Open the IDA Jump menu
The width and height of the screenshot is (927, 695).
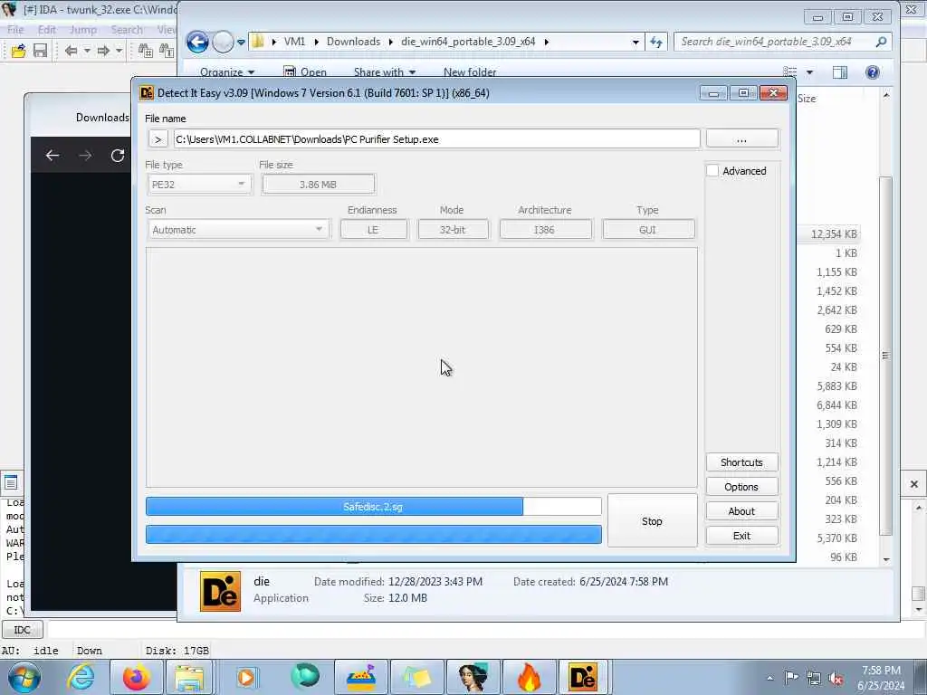(82, 30)
